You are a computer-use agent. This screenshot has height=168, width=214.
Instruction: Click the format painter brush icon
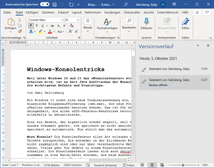20,31
